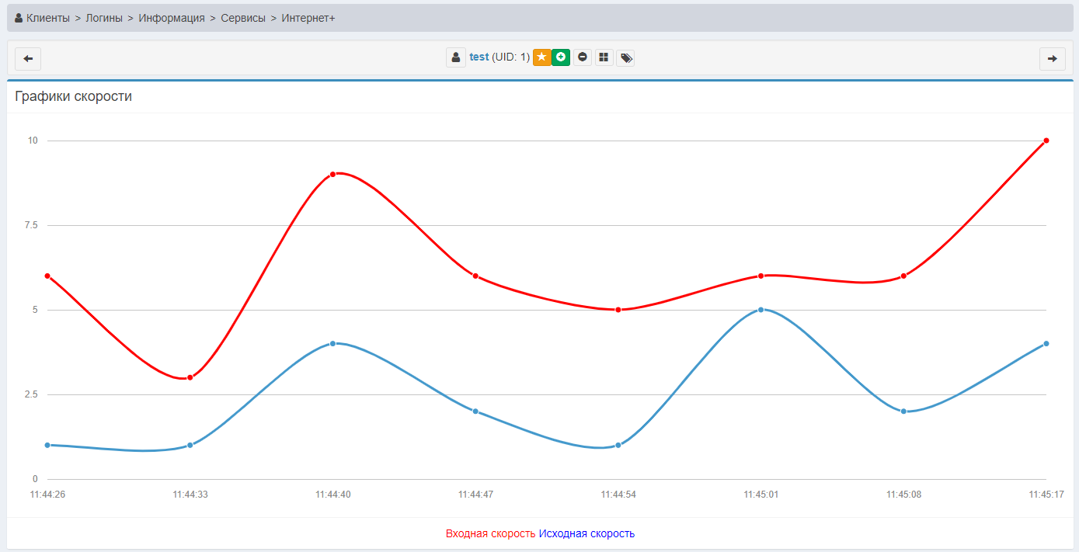Click blue data point at 11:45:01
1079x552 pixels.
click(x=761, y=310)
